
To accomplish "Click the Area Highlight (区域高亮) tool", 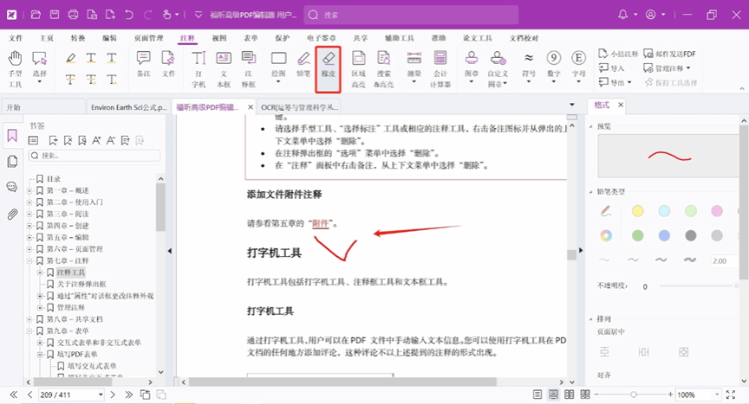I will (358, 64).
